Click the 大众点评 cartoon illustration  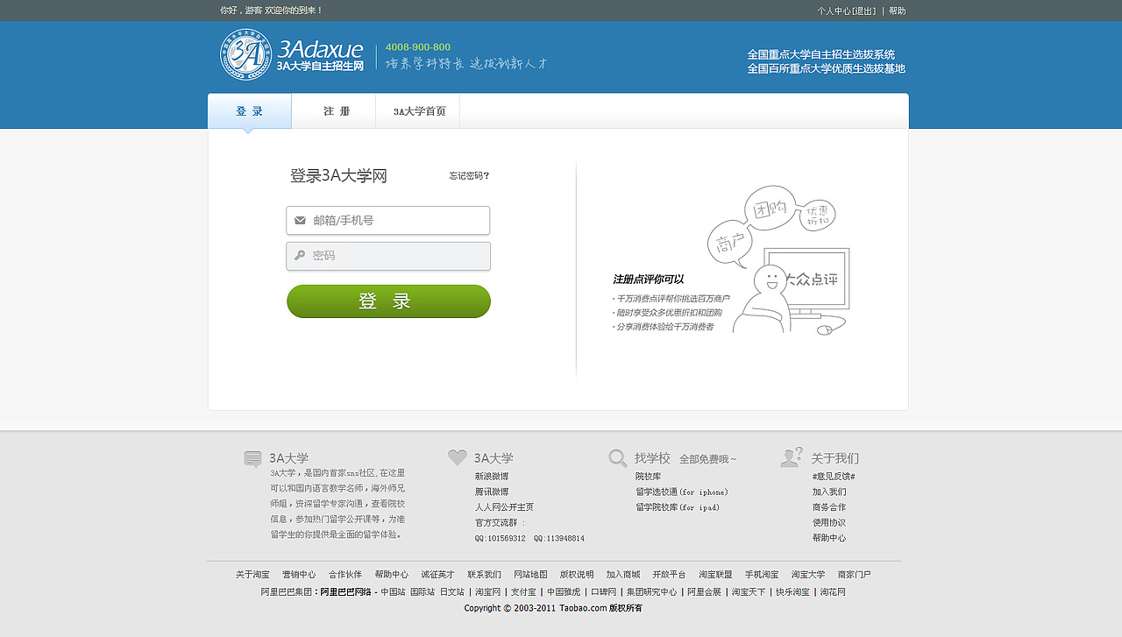tap(778, 260)
